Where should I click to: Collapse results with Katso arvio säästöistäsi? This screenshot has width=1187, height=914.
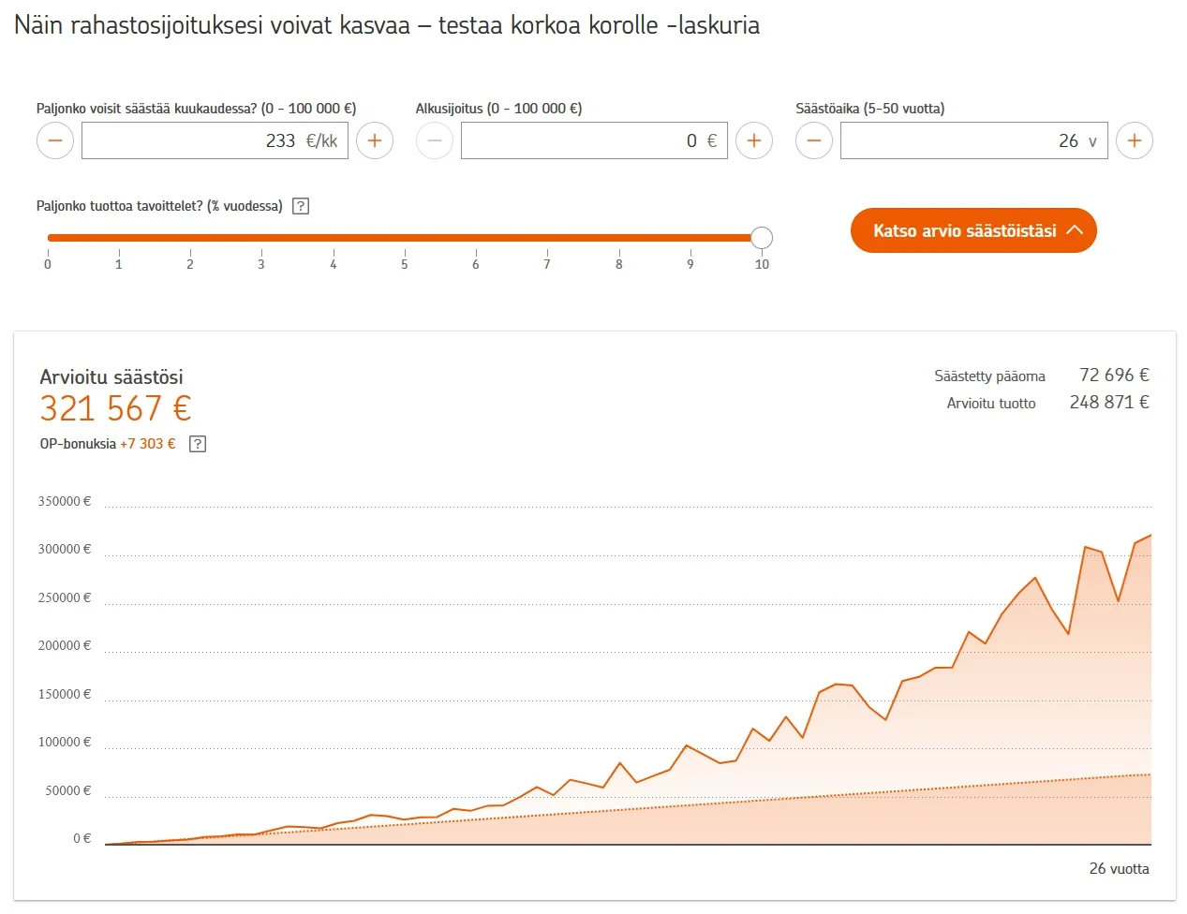pos(973,230)
